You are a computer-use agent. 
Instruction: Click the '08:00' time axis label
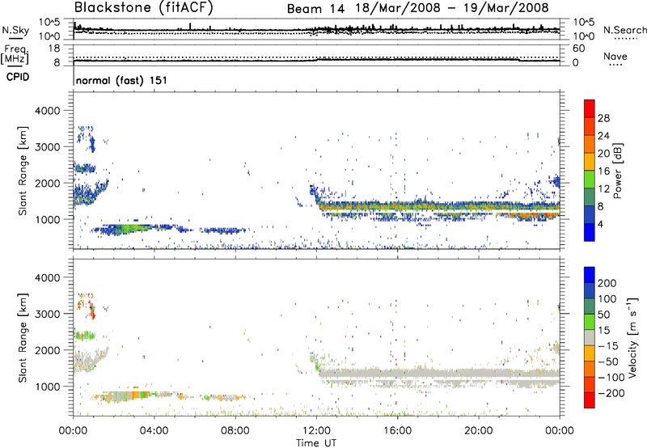click(235, 431)
